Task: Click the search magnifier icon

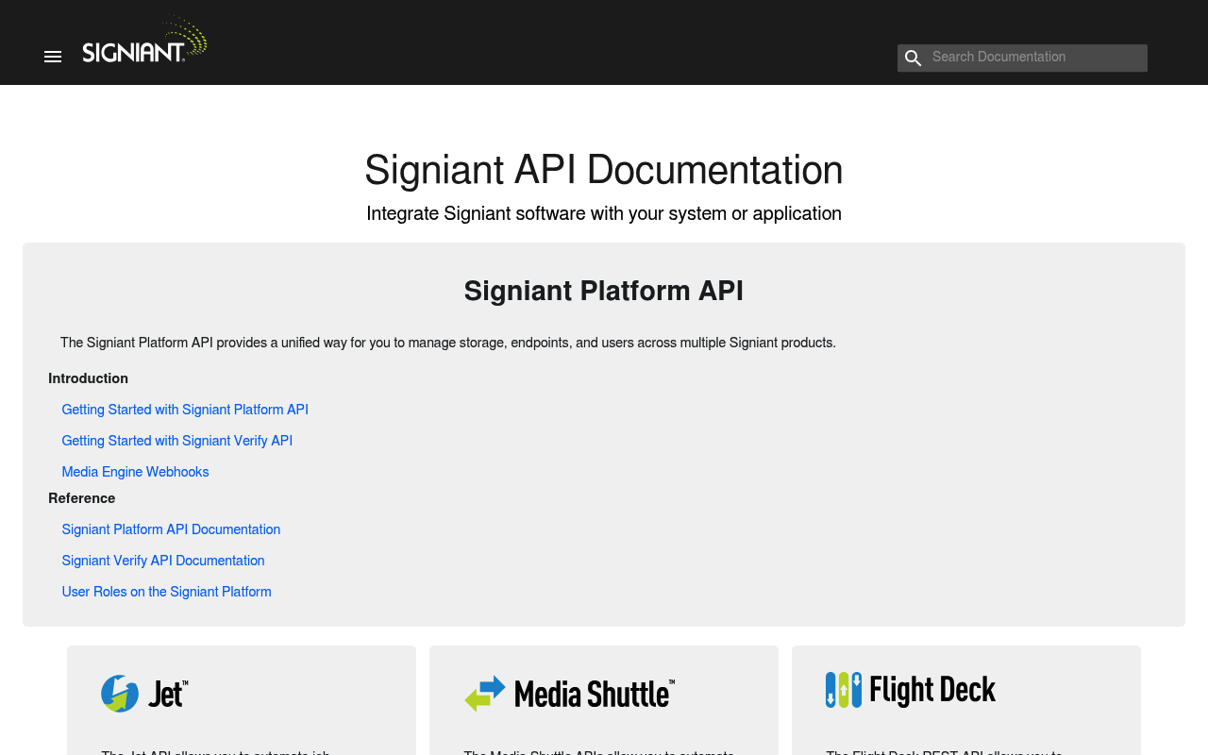Action: click(x=913, y=59)
